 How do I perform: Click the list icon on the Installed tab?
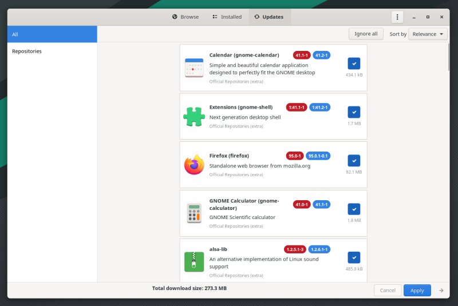click(x=215, y=17)
